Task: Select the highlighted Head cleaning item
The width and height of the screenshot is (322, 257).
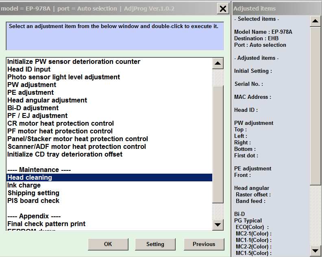Action: click(109, 177)
